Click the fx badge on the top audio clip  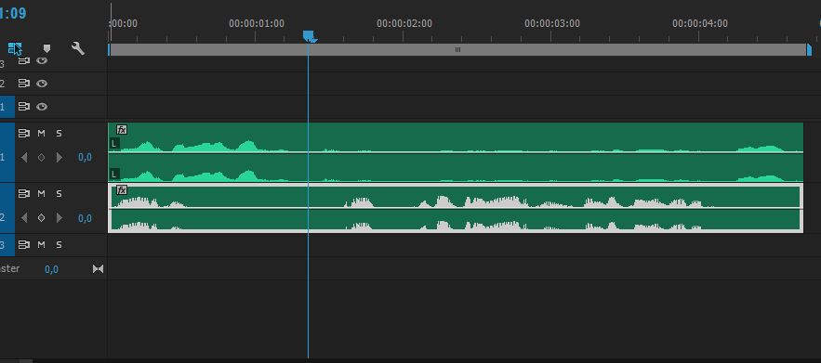pos(122,130)
